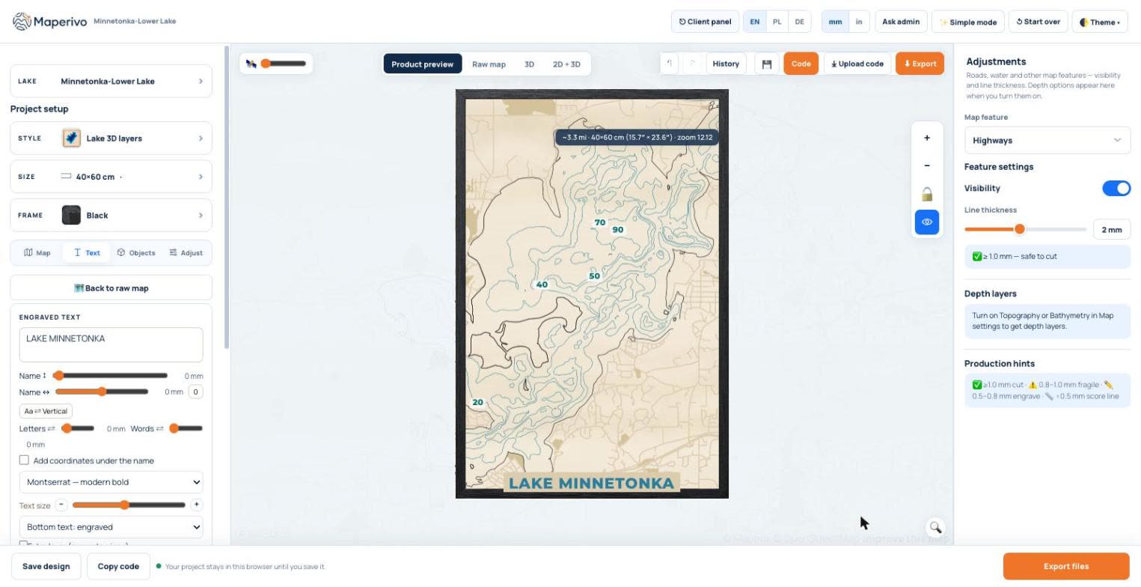Click the Lake 3D layers style thumbnail

click(x=71, y=139)
